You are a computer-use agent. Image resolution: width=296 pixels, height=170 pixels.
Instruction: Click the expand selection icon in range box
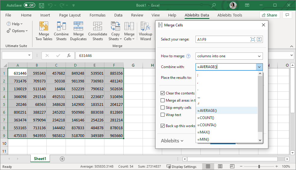(253, 39)
